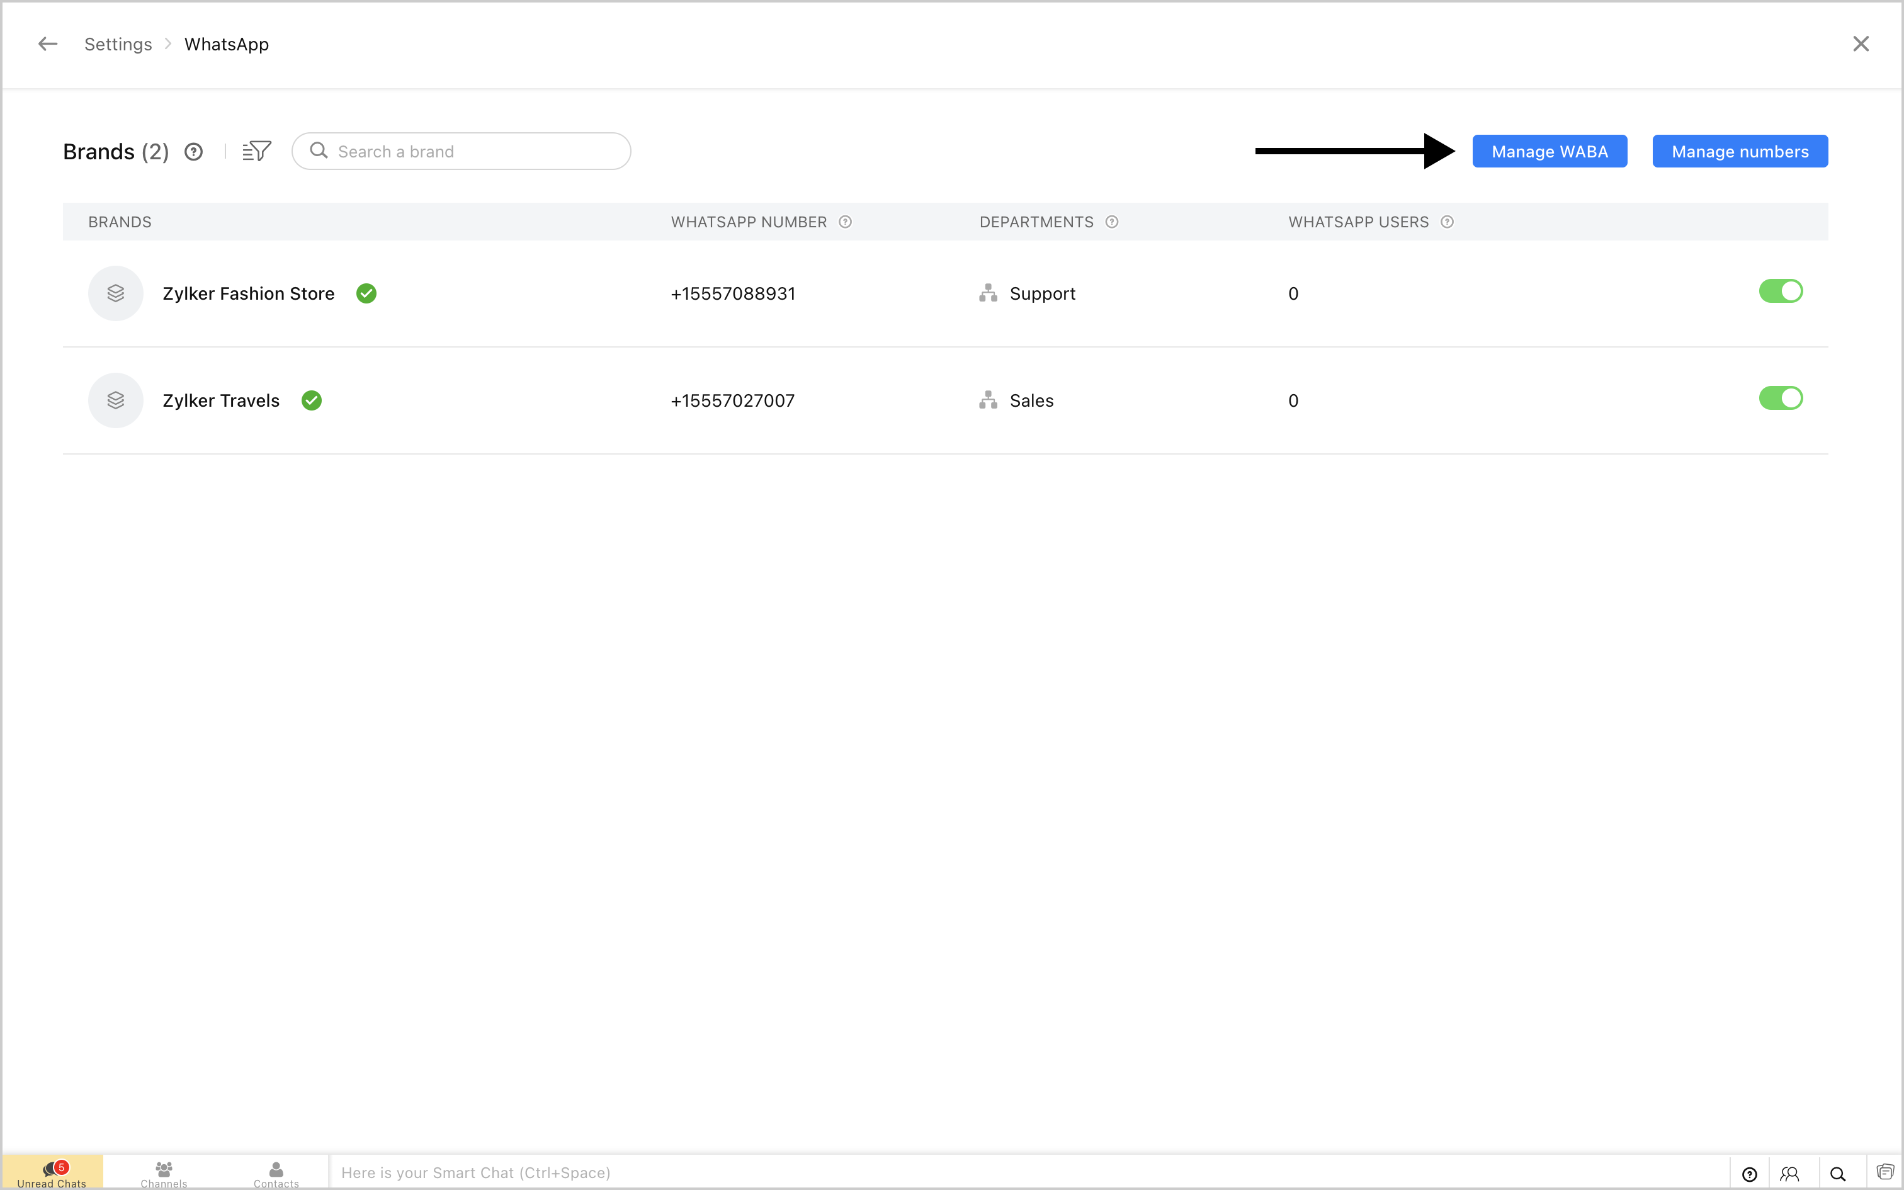This screenshot has height=1190, width=1904.
Task: Disable the Zylker Travels toggle
Action: click(x=1781, y=398)
